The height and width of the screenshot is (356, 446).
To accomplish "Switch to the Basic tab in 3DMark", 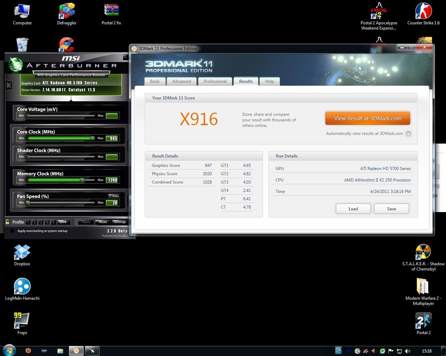I will (155, 81).
